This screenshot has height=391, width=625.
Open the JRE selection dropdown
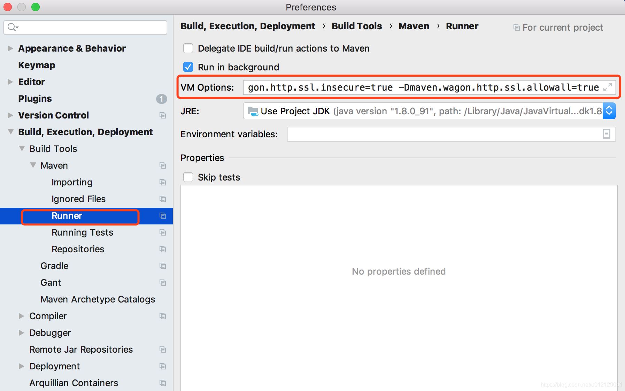609,111
